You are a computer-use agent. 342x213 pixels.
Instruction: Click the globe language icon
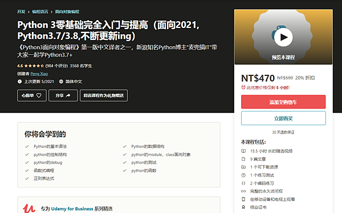[x=61, y=82]
